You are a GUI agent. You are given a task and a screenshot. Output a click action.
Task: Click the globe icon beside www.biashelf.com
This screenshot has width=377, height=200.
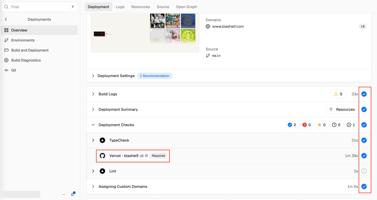[x=208, y=27]
